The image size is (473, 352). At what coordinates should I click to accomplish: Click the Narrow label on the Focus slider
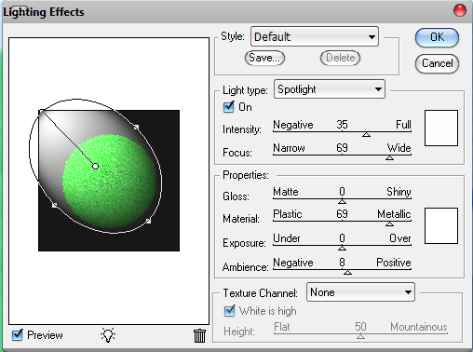click(289, 148)
